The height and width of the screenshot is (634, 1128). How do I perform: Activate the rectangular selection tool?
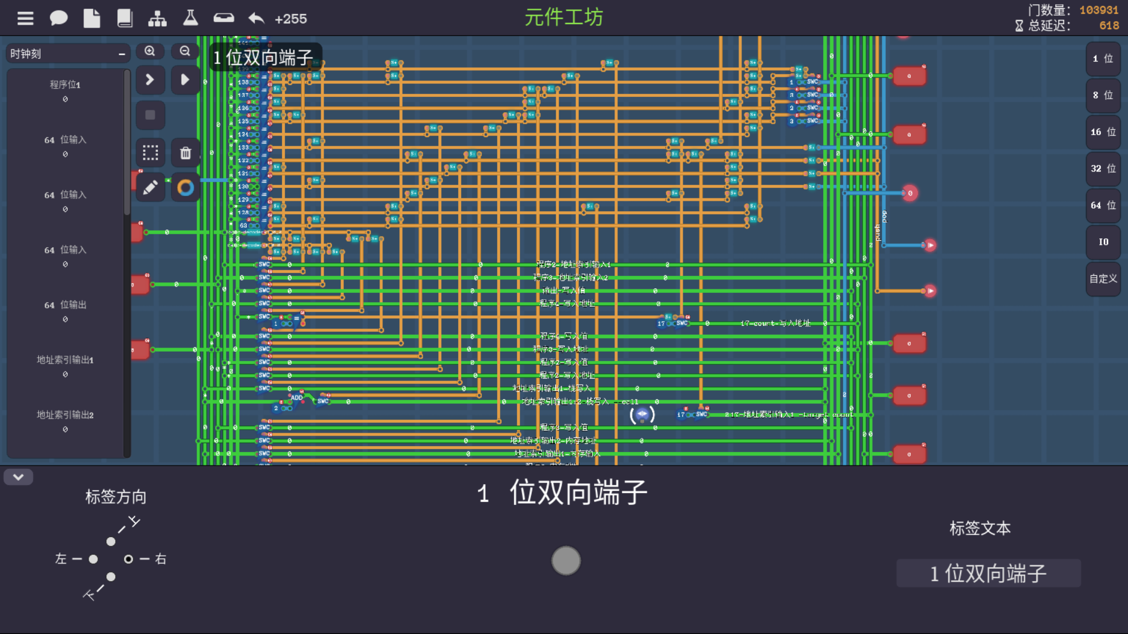click(x=150, y=153)
